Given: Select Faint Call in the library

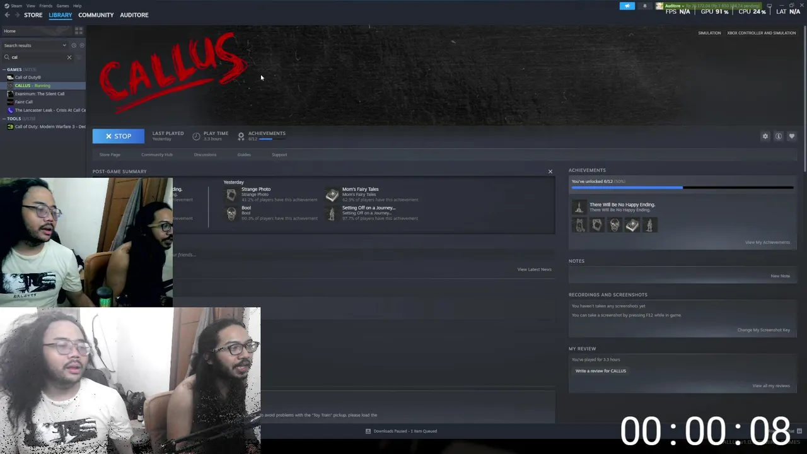Looking at the screenshot, I should [x=23, y=102].
